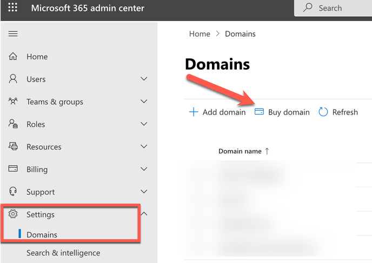The width and height of the screenshot is (372, 263).
Task: Open the app launcher waffle icon
Action: click(13, 8)
